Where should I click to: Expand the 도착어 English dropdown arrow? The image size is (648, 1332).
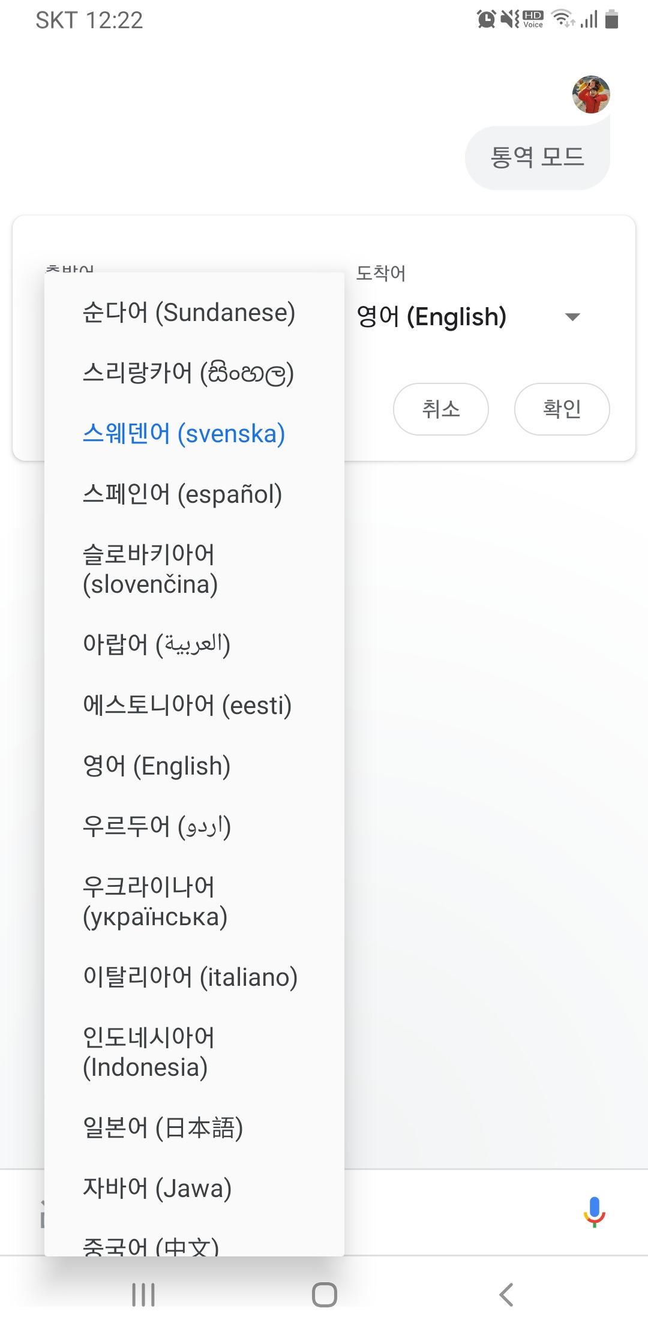(x=572, y=317)
